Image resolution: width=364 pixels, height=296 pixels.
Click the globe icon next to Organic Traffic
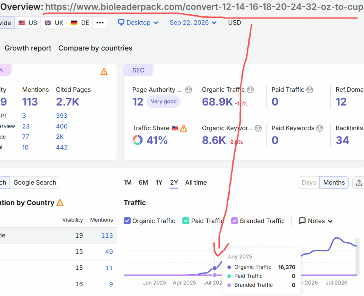pyautogui.click(x=250, y=90)
